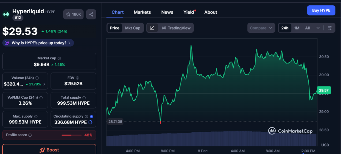Viewport: 341px width, 154px height.
Task: Expand more time range options chevron
Action: click(x=318, y=28)
